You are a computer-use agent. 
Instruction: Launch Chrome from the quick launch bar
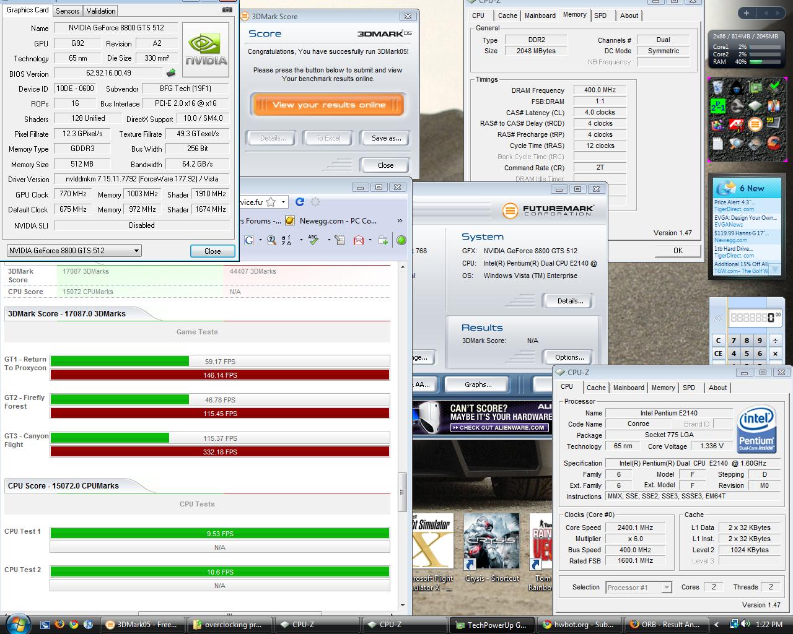[x=74, y=625]
